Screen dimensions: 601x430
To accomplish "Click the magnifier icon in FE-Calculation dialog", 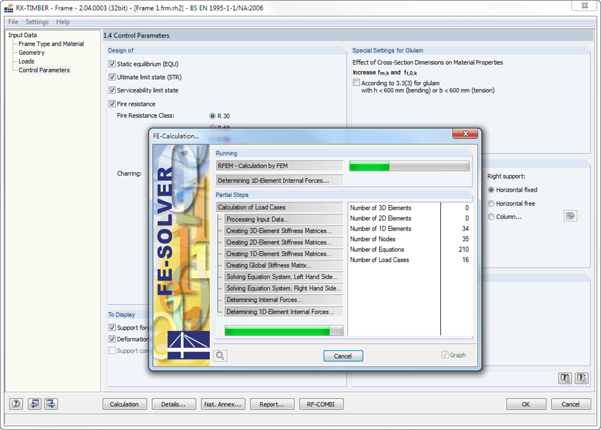I will tap(220, 356).
